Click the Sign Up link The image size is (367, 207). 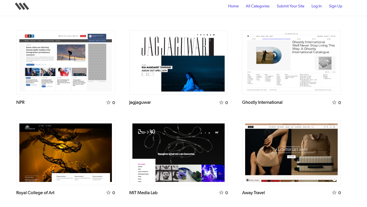click(335, 6)
